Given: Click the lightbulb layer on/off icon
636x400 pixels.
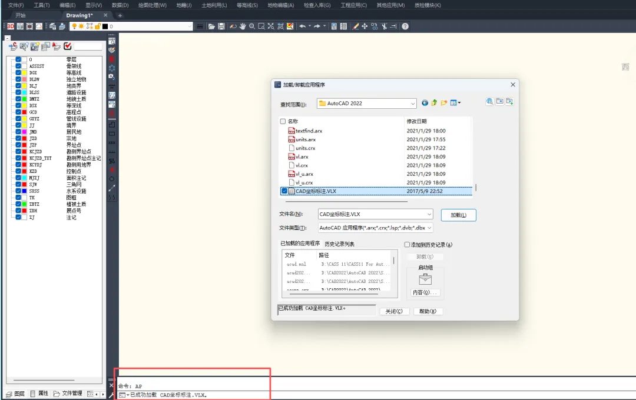Looking at the screenshot, I should point(74,26).
